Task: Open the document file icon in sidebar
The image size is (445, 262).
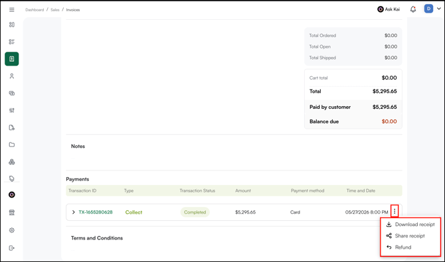Action: [x=12, y=127]
